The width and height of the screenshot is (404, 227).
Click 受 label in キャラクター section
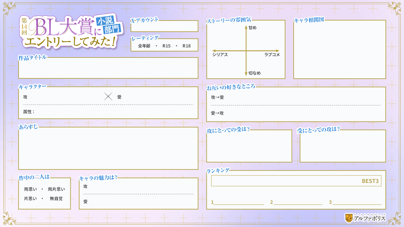tap(119, 97)
